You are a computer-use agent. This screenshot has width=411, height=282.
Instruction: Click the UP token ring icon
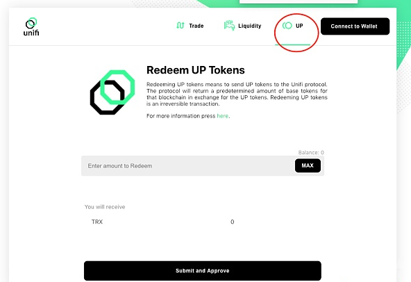pyautogui.click(x=287, y=26)
